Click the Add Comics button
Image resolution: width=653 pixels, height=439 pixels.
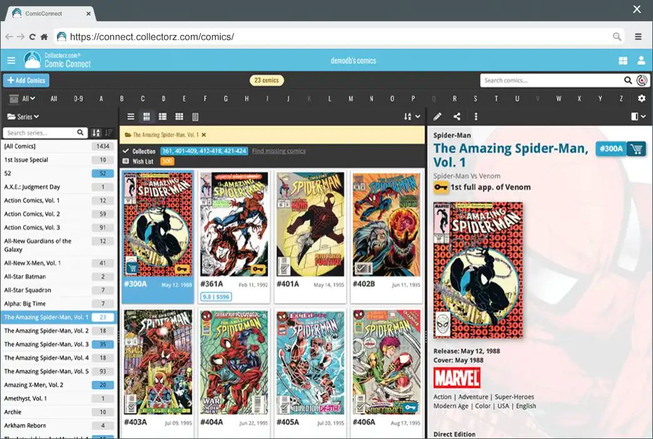pos(26,80)
